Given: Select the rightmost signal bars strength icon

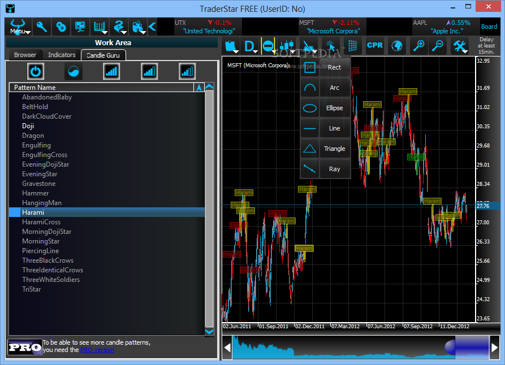Looking at the screenshot, I should tap(187, 71).
